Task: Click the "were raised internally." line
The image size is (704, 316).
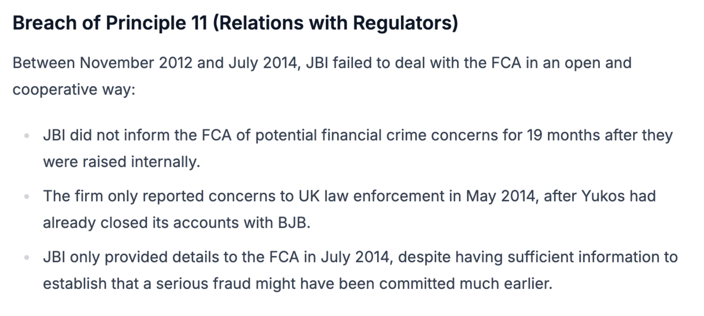Action: pos(122,162)
